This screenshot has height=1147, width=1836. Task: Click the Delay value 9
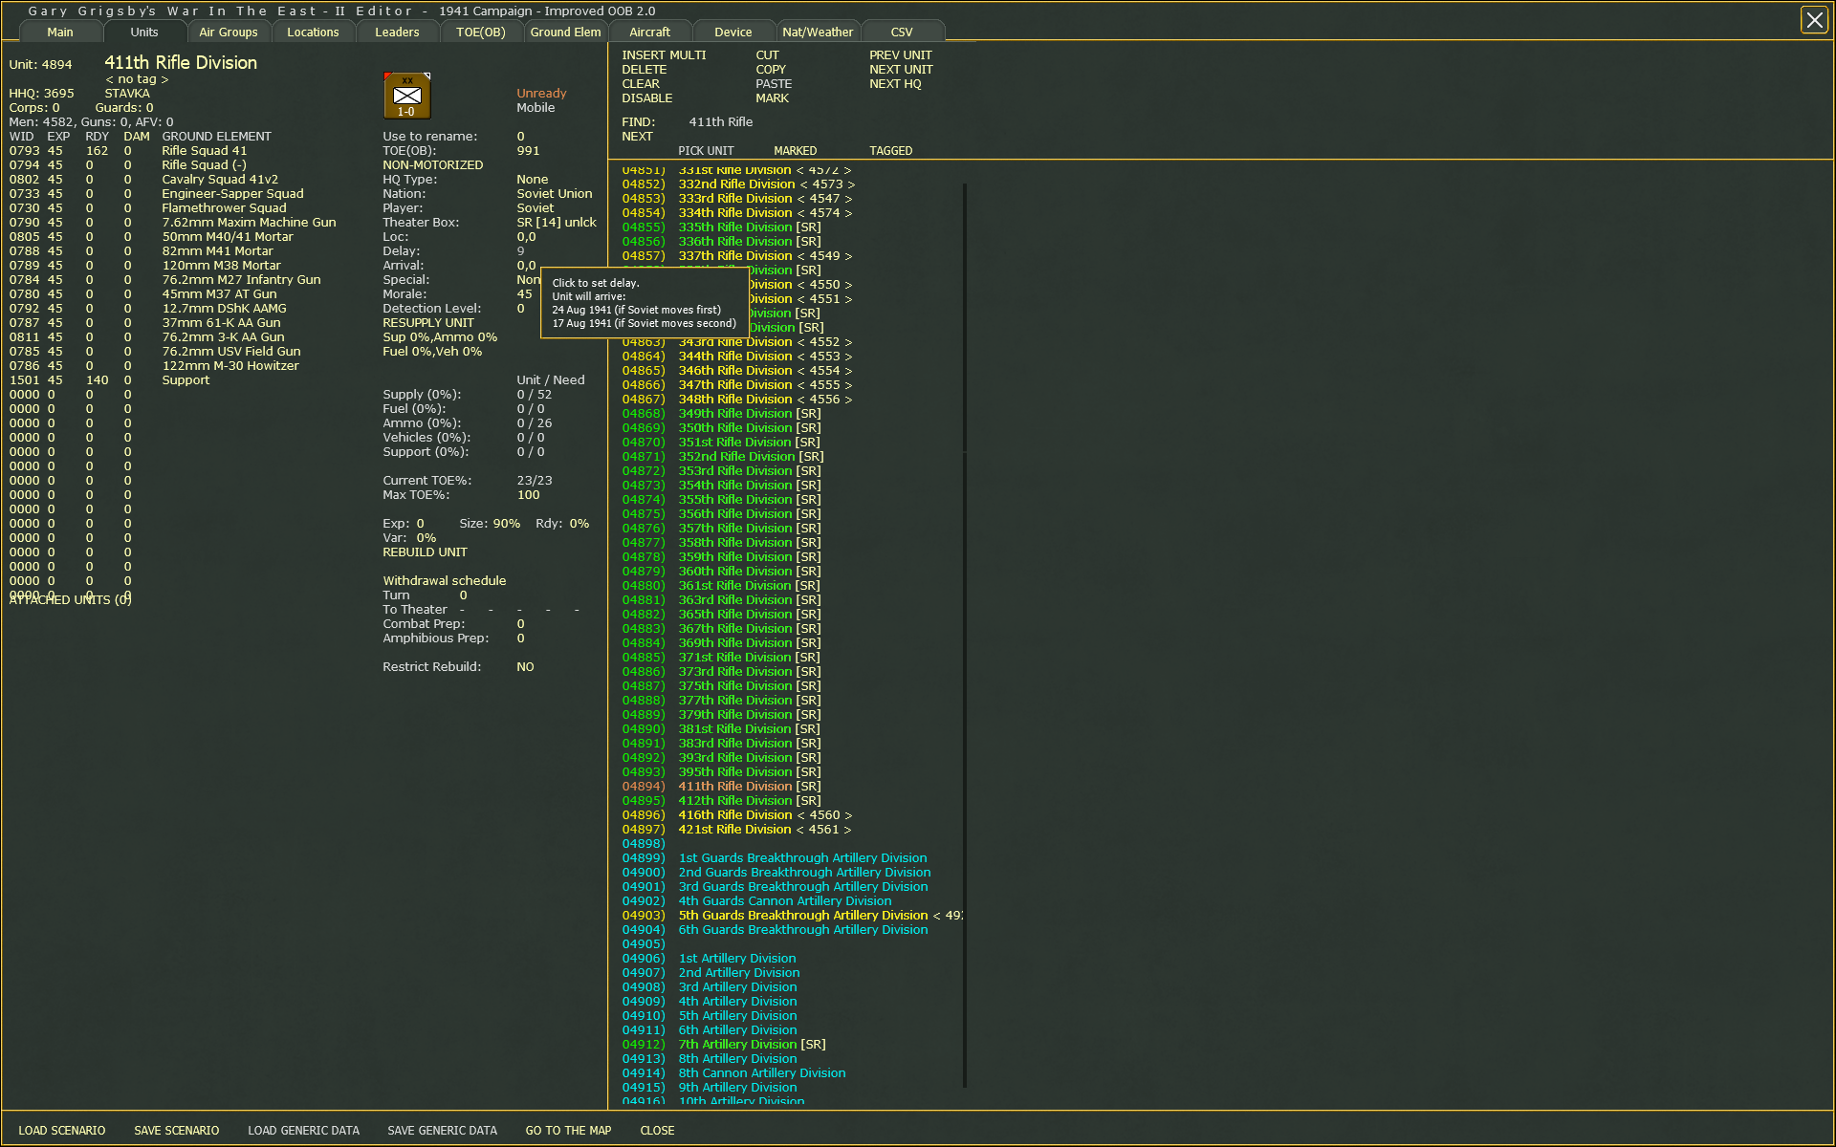click(x=521, y=251)
